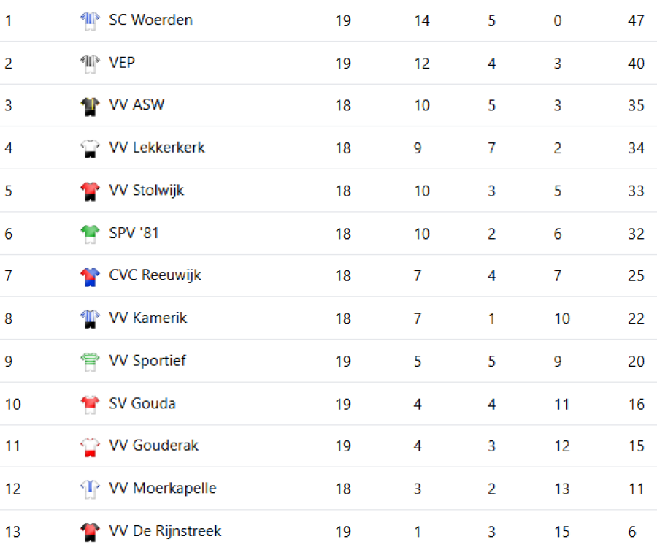Screen dimensions: 657x558
Task: Select the SV Gouda team name
Action: pos(142,403)
